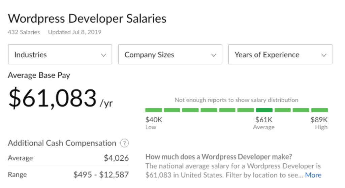The image size is (345, 188).
Task: Open the Industries dropdown
Action: point(60,54)
